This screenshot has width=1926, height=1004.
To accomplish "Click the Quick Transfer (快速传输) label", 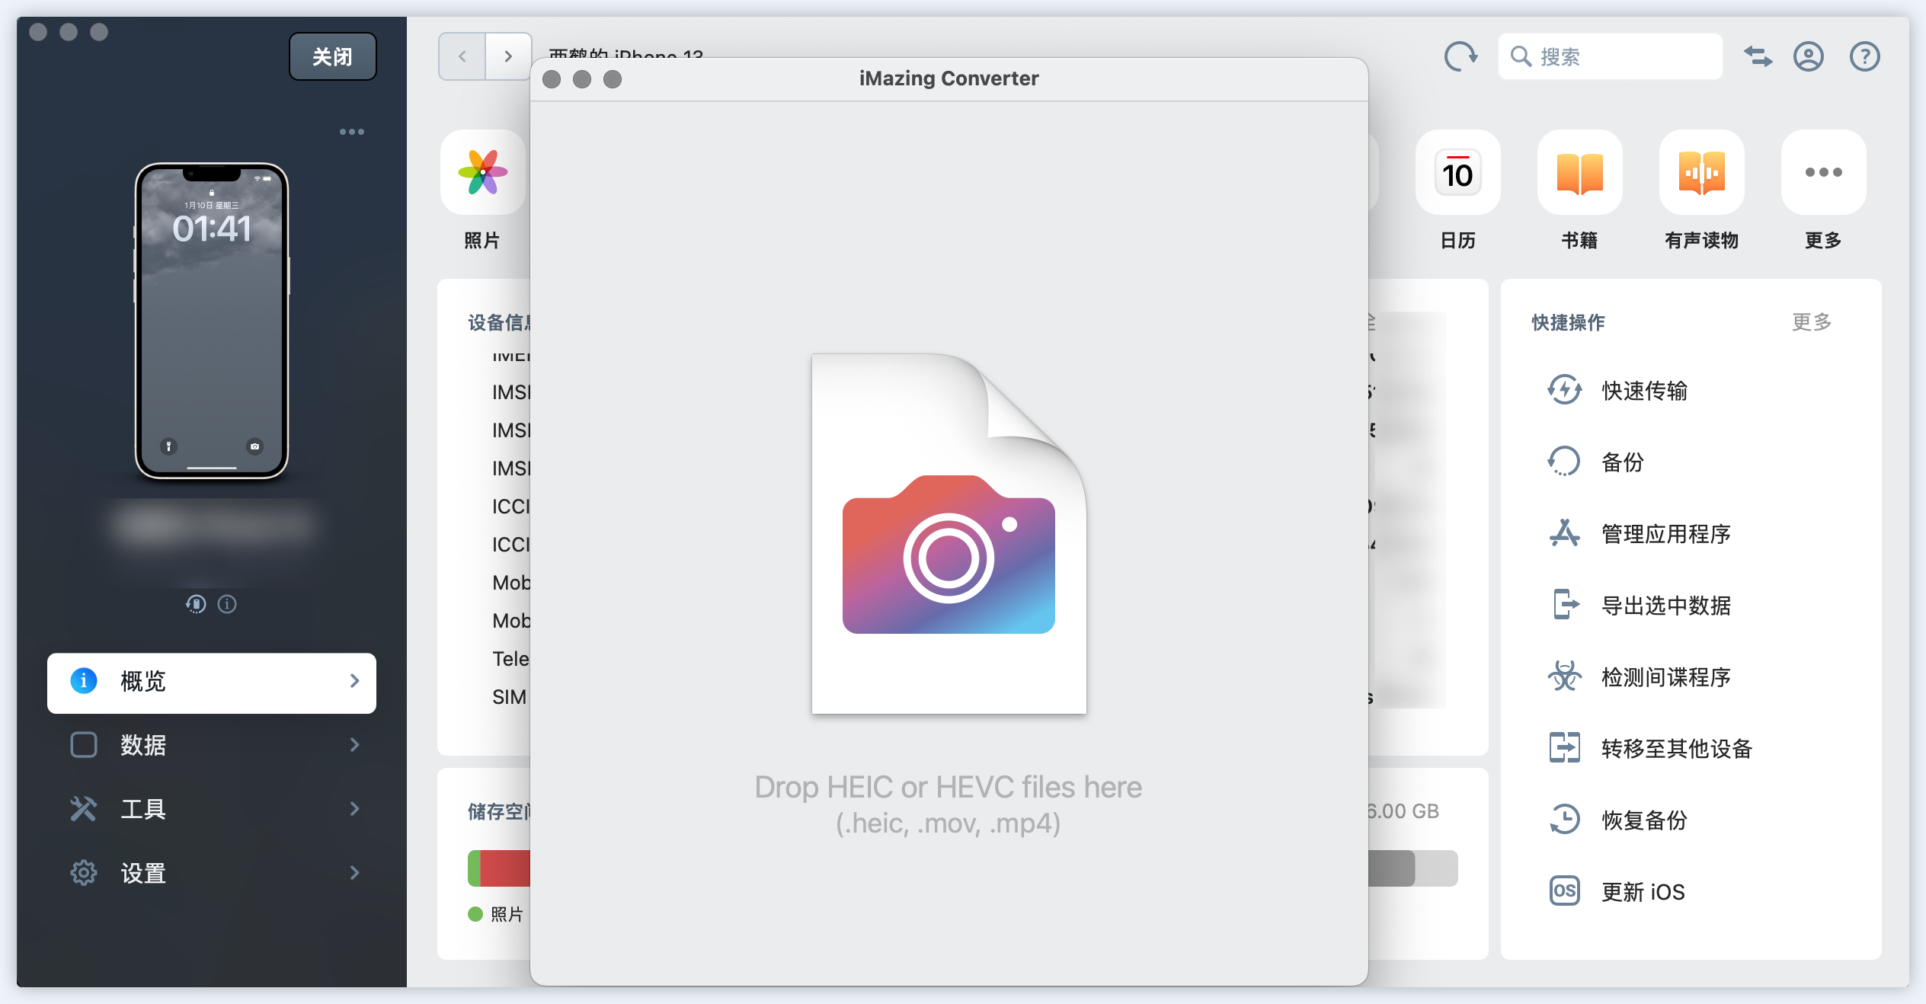I will coord(1644,391).
